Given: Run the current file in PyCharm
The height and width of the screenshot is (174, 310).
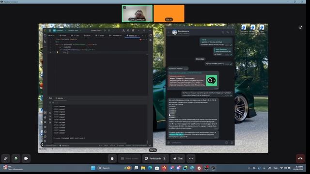Looking at the screenshot, I should [105, 30].
